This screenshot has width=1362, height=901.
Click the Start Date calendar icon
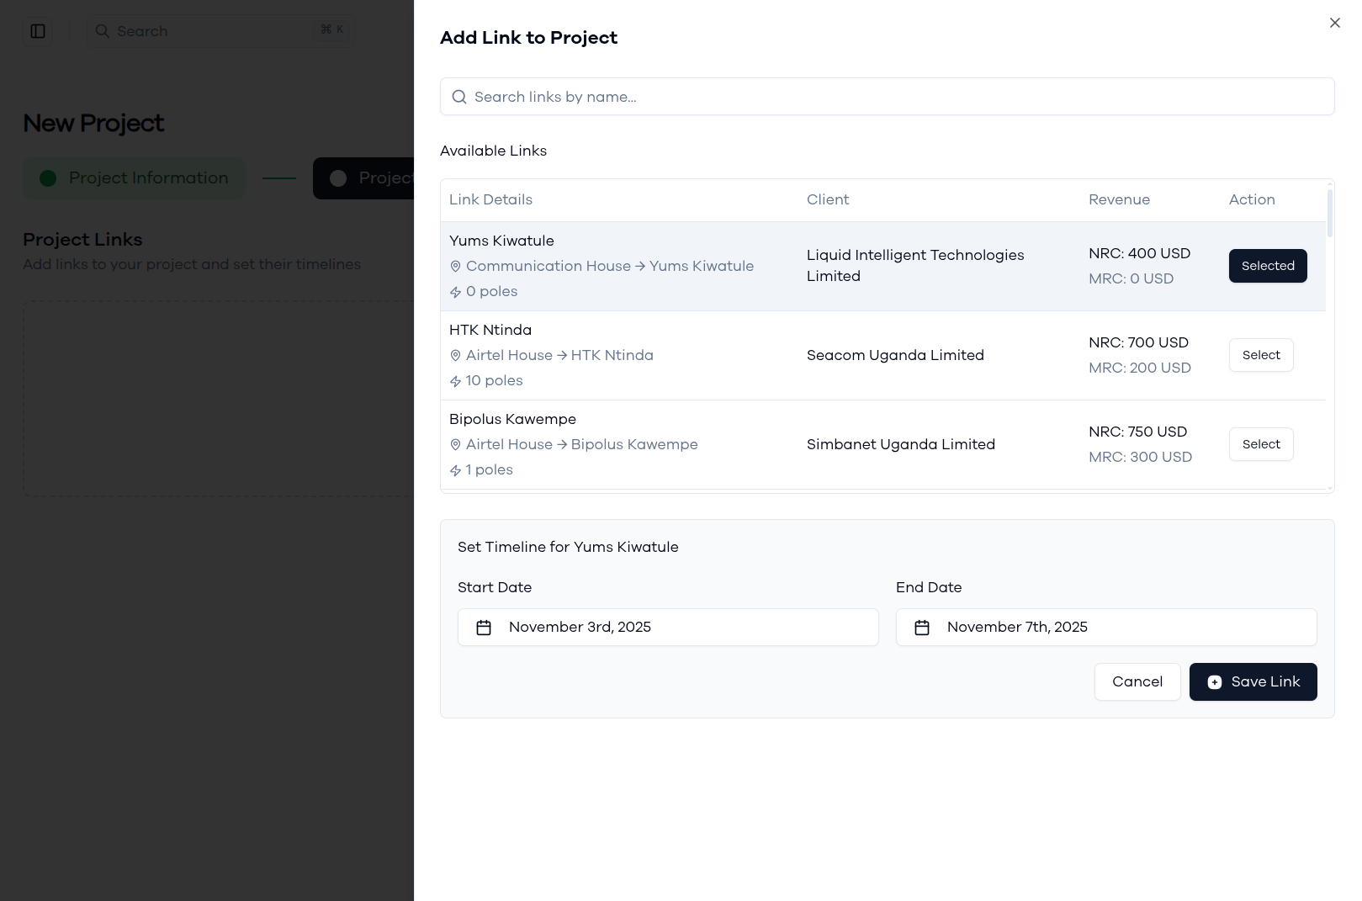(x=484, y=628)
